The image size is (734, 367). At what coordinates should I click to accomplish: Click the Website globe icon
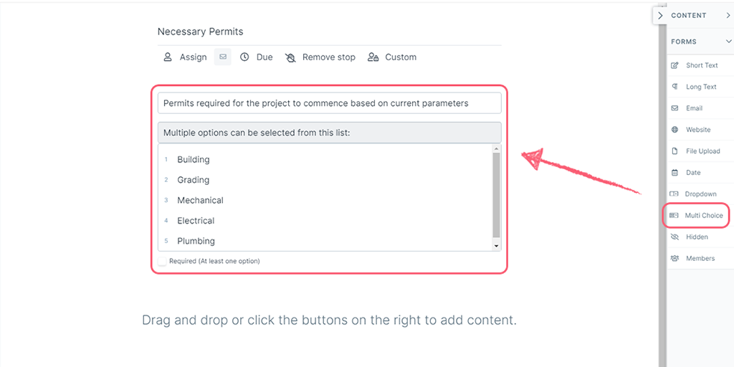coord(675,130)
